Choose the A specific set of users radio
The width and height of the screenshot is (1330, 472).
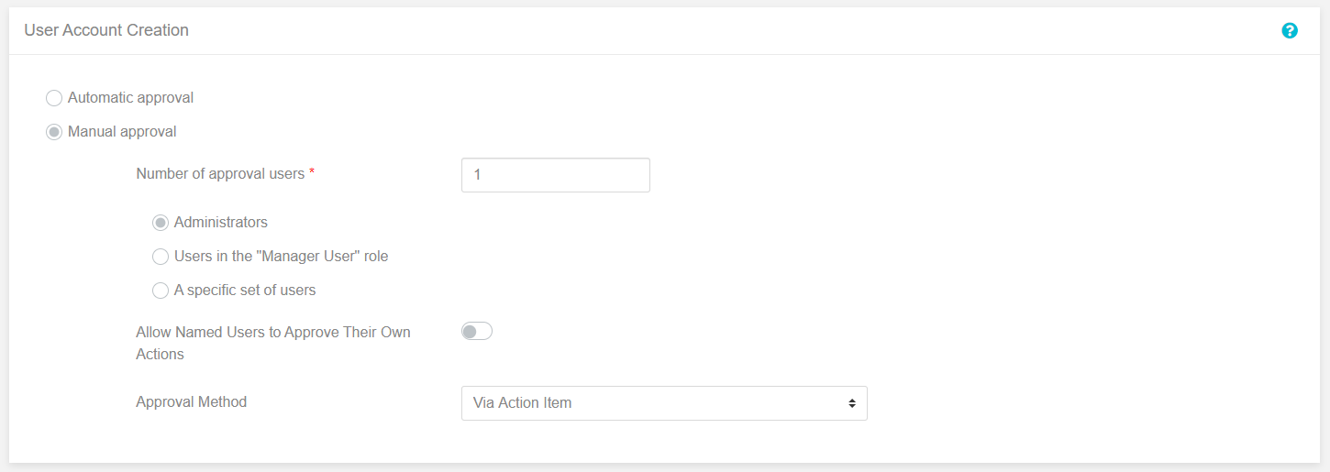tap(161, 291)
